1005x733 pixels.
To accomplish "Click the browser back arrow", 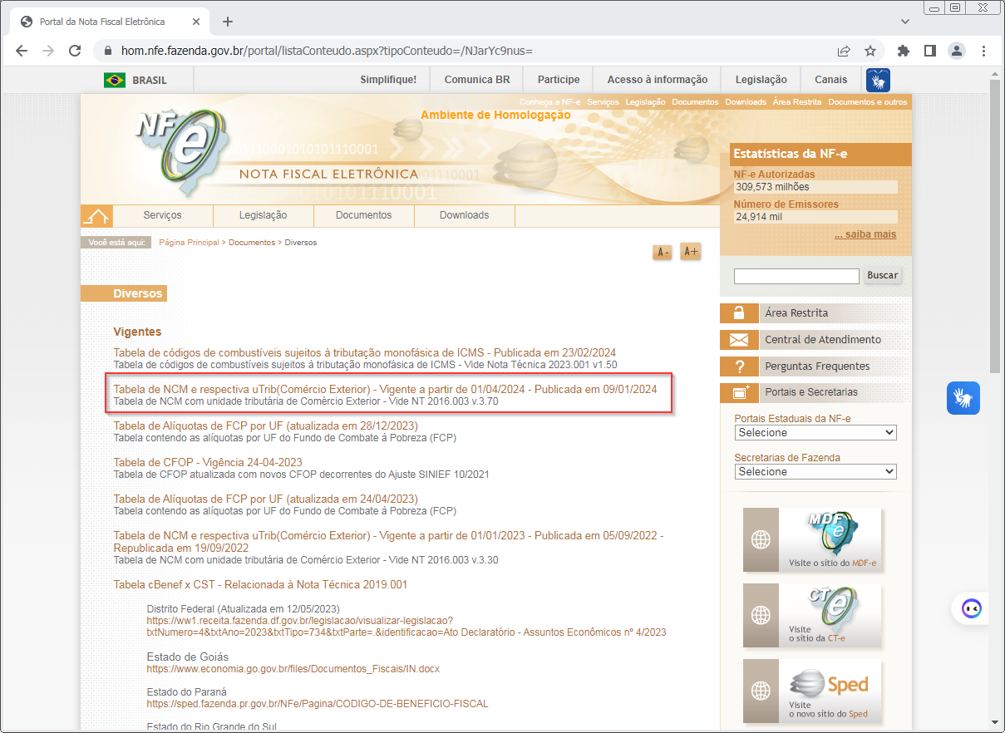I will tap(22, 51).
